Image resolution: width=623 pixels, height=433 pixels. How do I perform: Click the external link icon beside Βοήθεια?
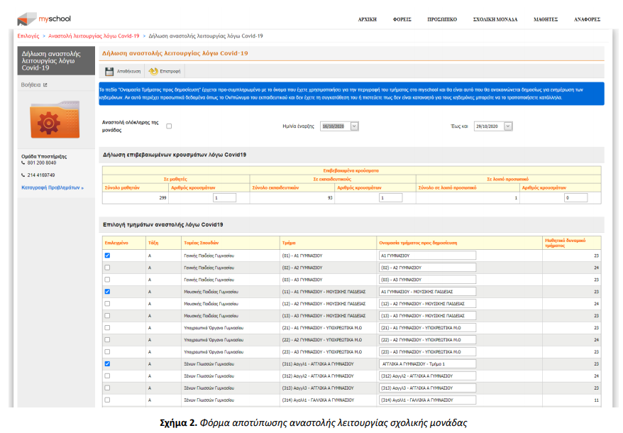coord(45,85)
